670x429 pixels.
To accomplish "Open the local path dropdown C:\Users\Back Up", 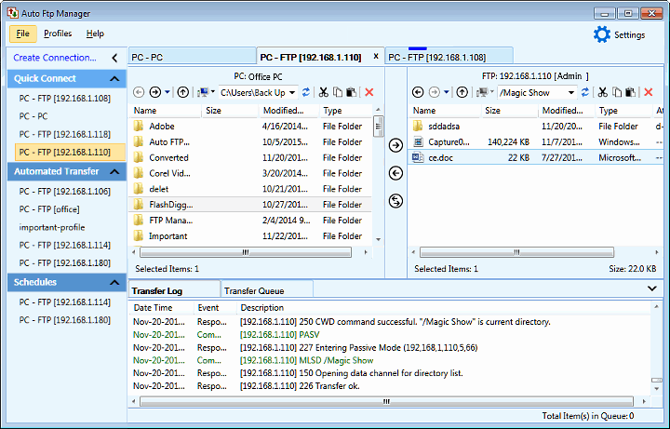I will pos(292,92).
